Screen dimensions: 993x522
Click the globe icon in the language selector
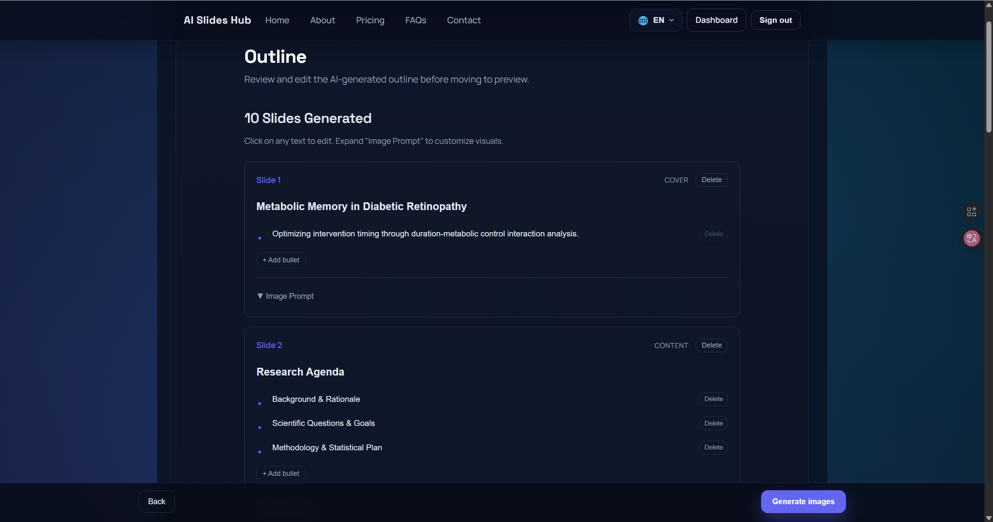[643, 20]
